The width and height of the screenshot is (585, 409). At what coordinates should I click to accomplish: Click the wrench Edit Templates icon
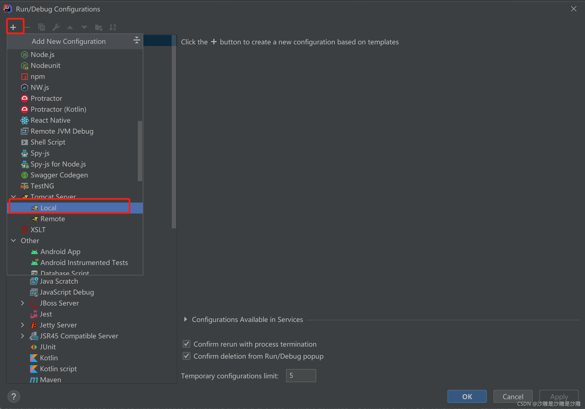[x=56, y=27]
